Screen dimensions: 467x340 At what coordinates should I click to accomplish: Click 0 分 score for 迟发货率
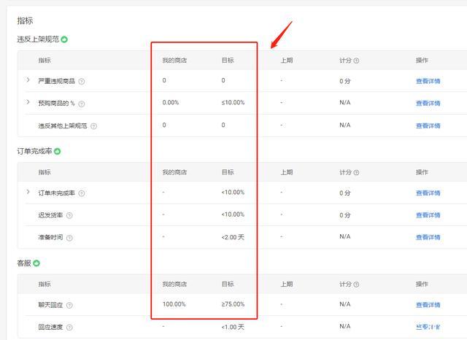[345, 215]
